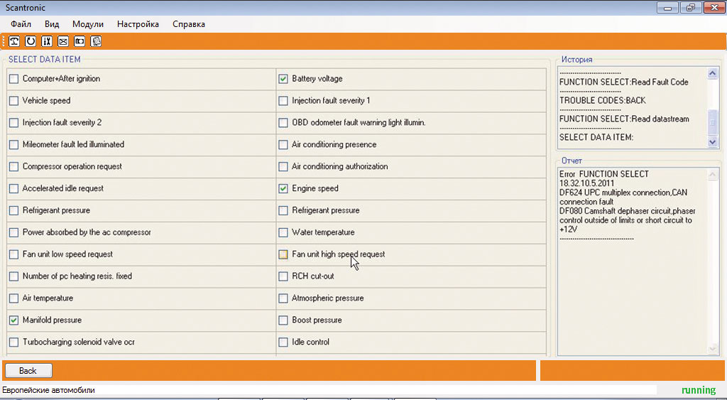Click the История panel scroll down arrow
Image resolution: width=727 pixels, height=400 pixels.
coord(714,142)
